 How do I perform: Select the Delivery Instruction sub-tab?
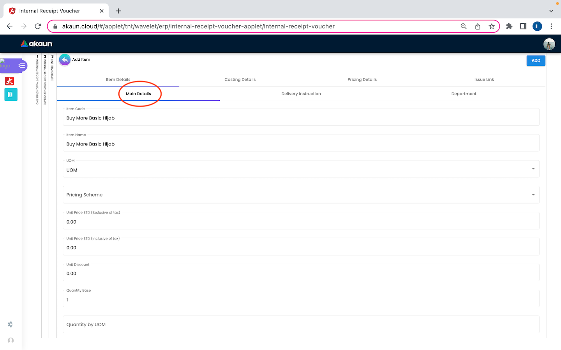pyautogui.click(x=301, y=94)
